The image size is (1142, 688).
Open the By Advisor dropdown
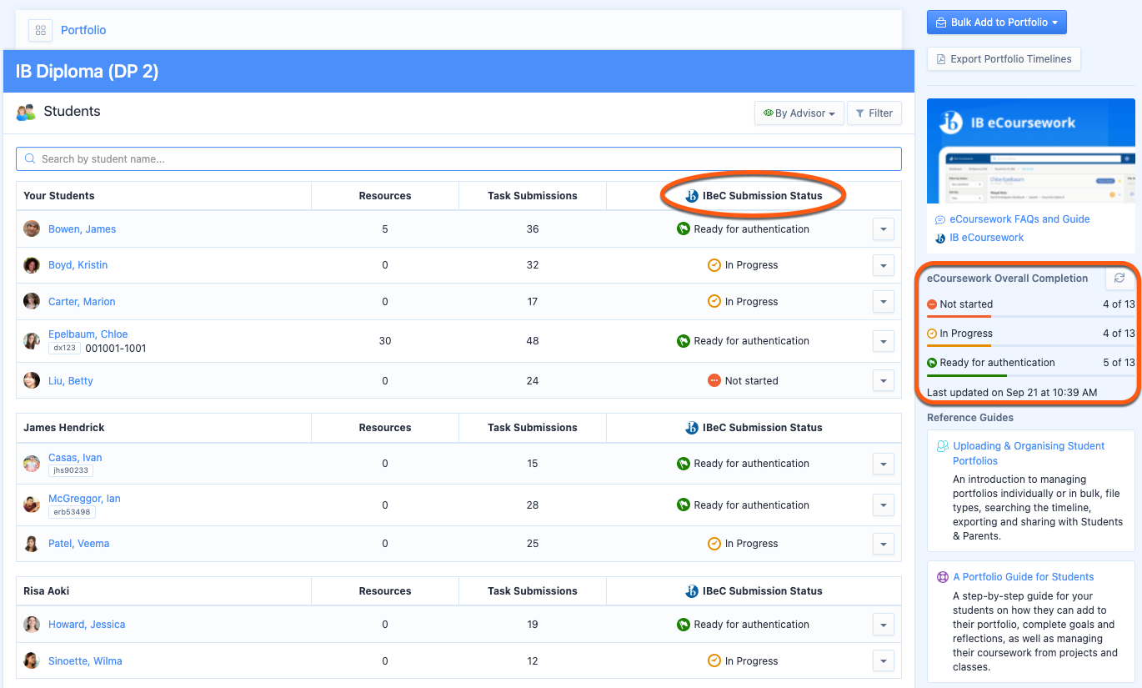point(799,113)
